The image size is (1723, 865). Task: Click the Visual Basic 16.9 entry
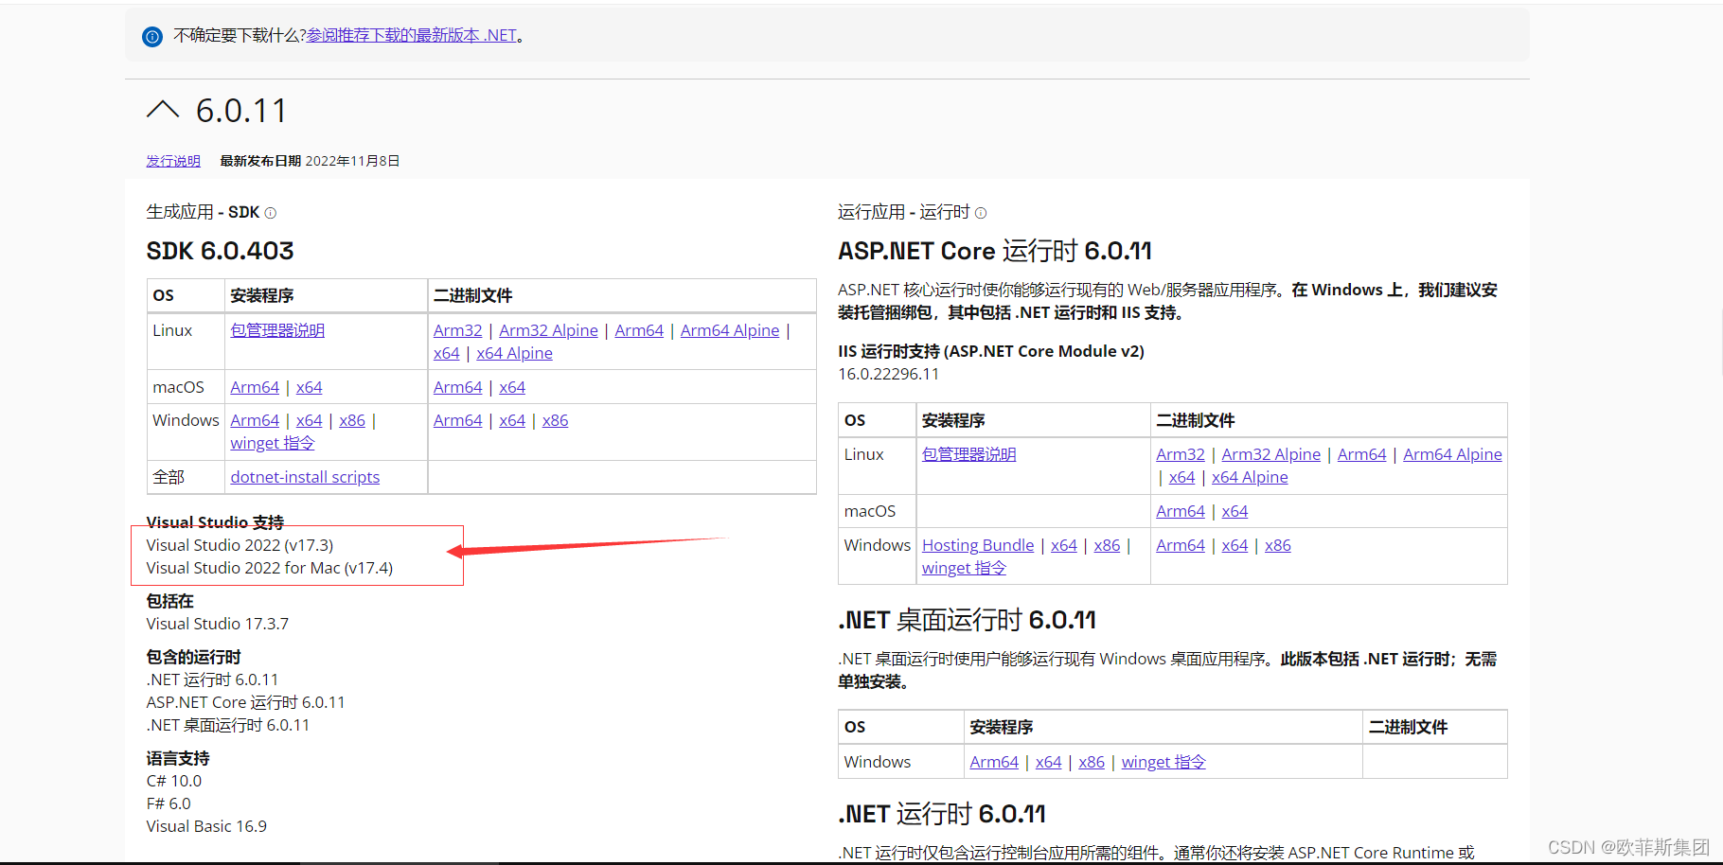click(x=206, y=826)
